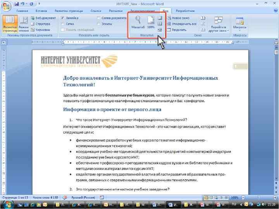Image resolution: width=279 pixels, height=209 pixels.
Task: Select Full Screen Reading view in status bar
Action: pyautogui.click(x=212, y=197)
